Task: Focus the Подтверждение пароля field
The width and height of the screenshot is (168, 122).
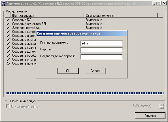Action: 102,57
